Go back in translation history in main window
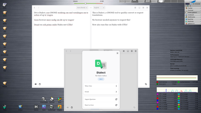The image size is (201, 113). click(x=35, y=8)
